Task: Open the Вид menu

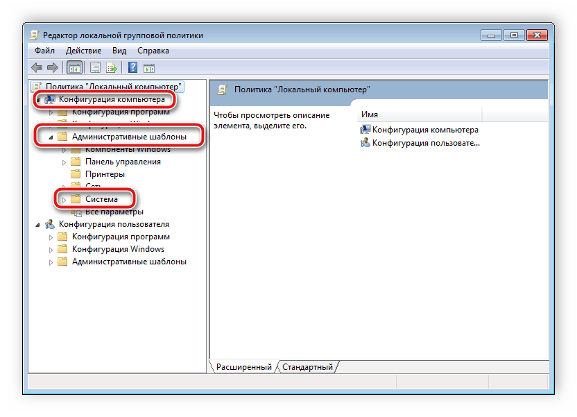Action: [x=119, y=50]
